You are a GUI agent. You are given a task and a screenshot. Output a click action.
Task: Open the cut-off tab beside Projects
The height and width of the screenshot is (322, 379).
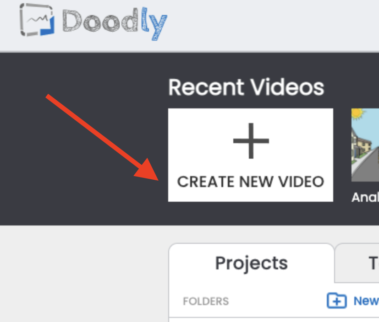coord(357,263)
